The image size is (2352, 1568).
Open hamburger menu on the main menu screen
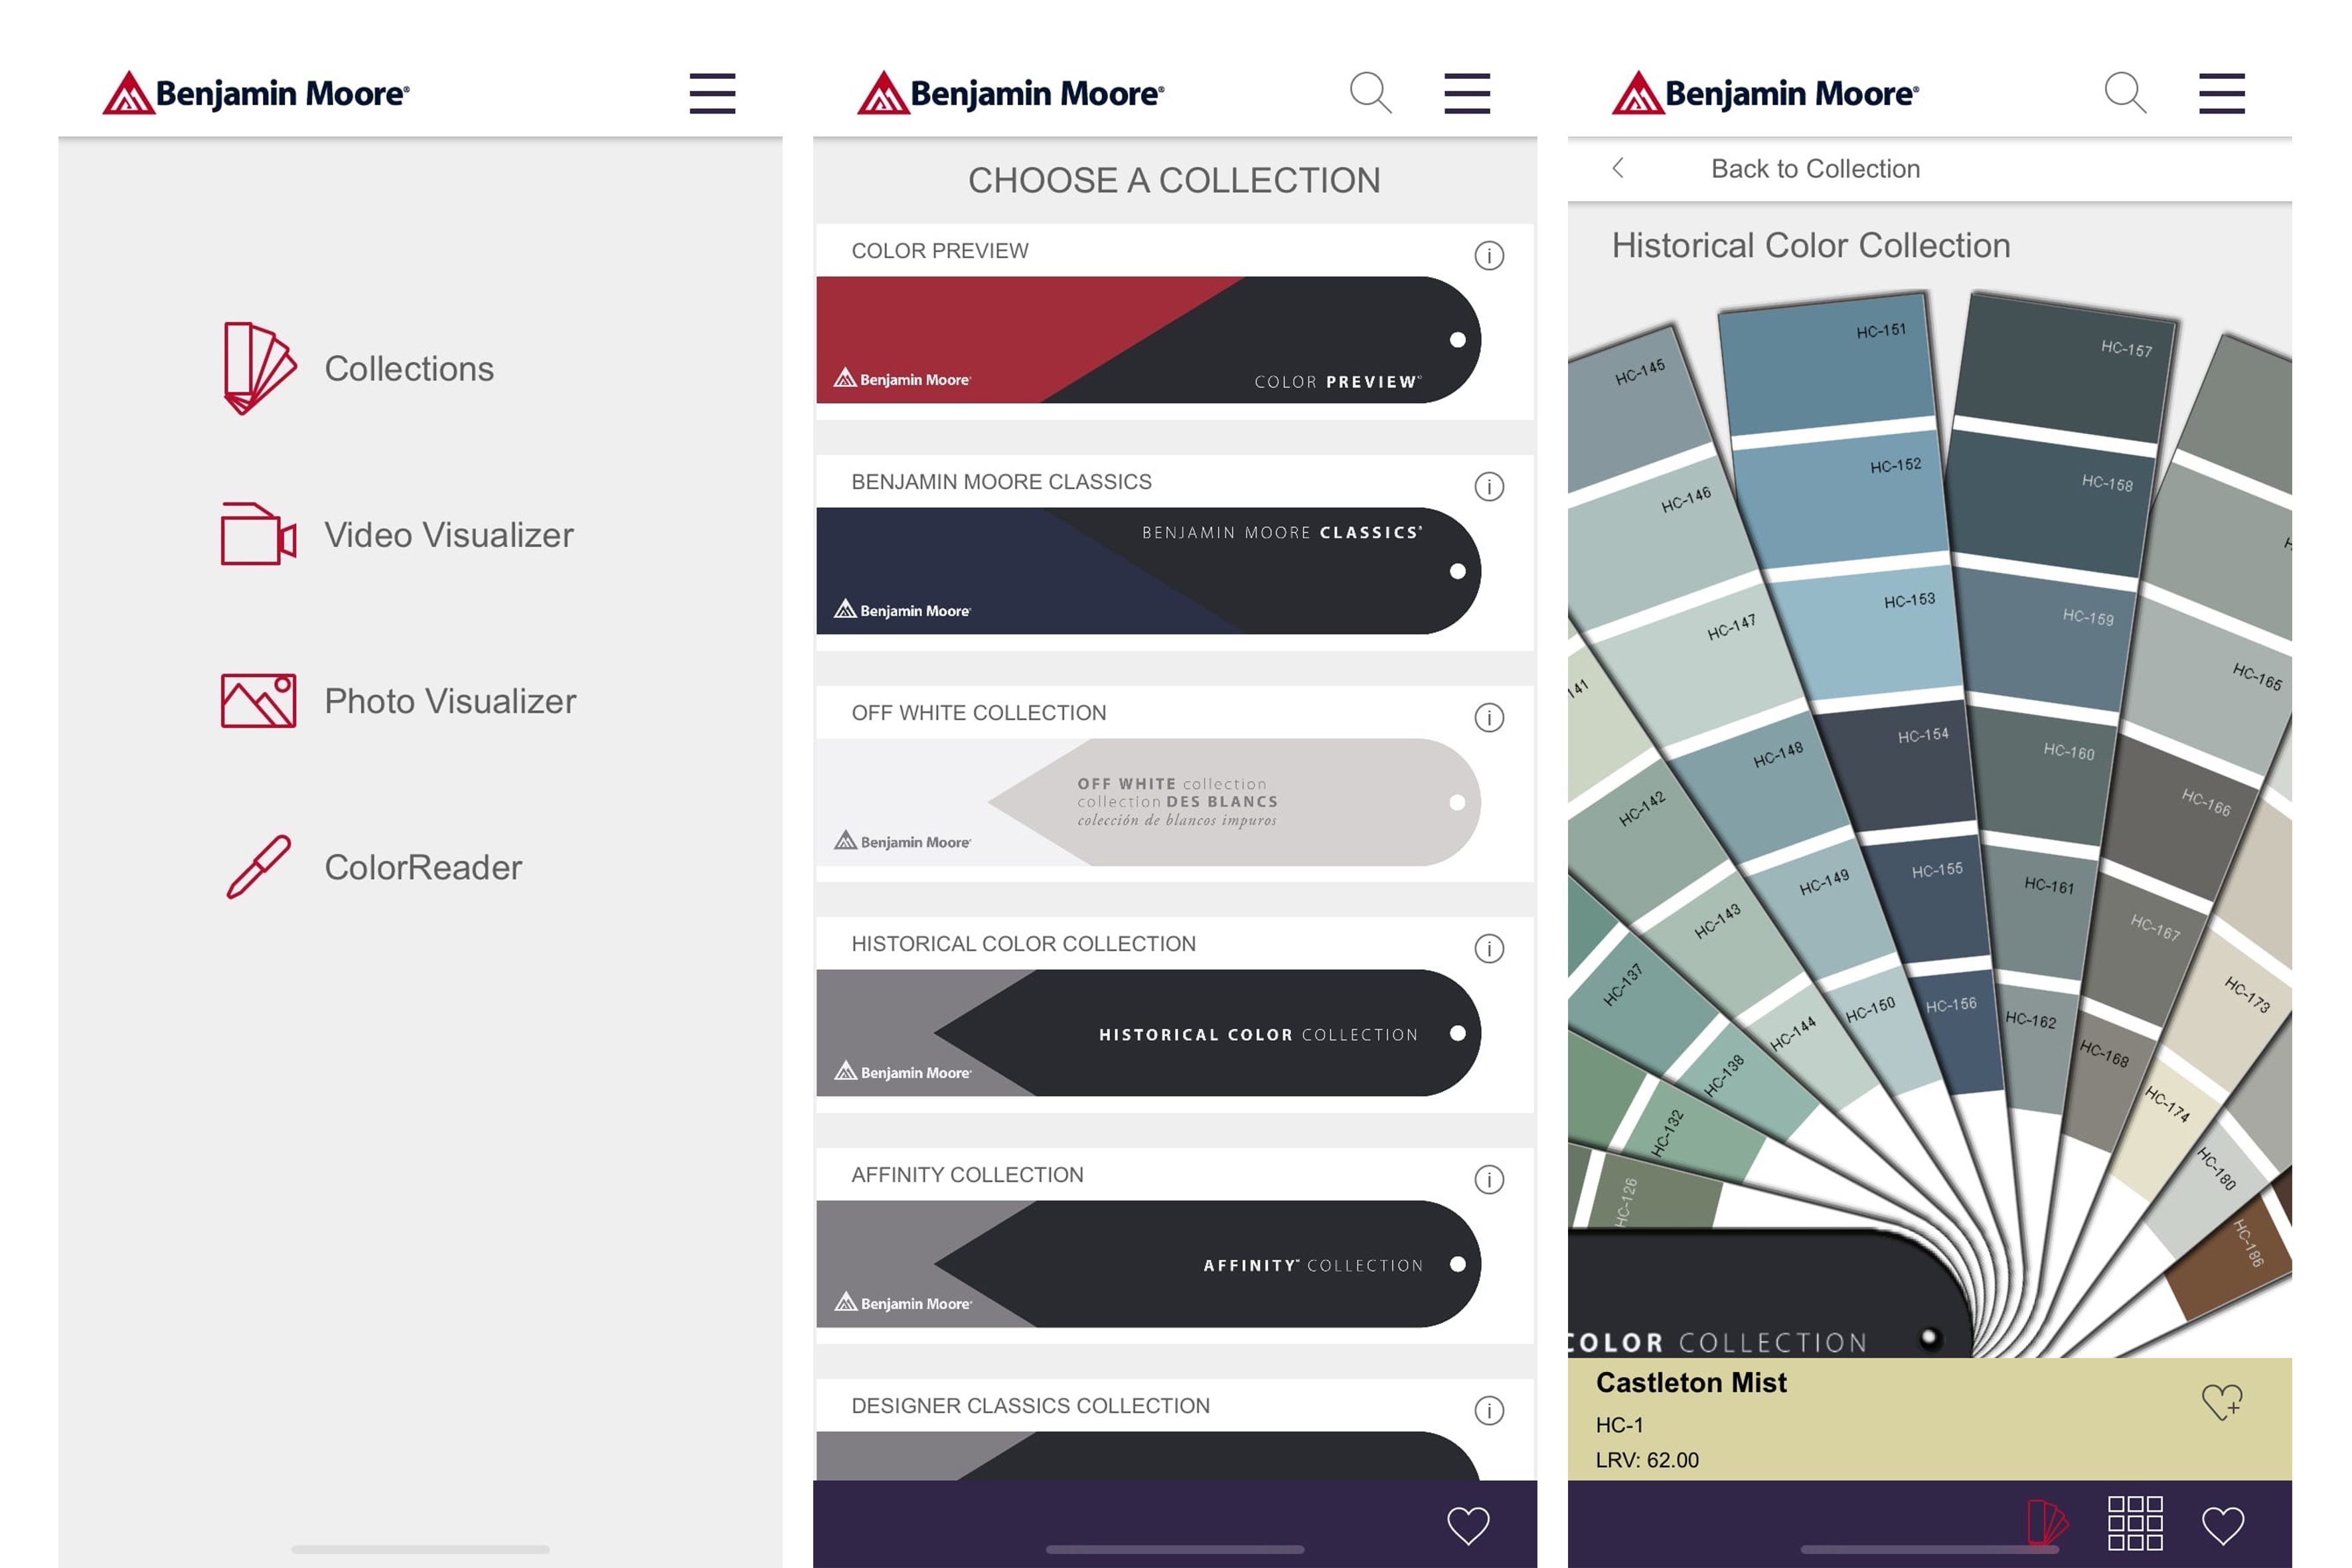[x=712, y=93]
